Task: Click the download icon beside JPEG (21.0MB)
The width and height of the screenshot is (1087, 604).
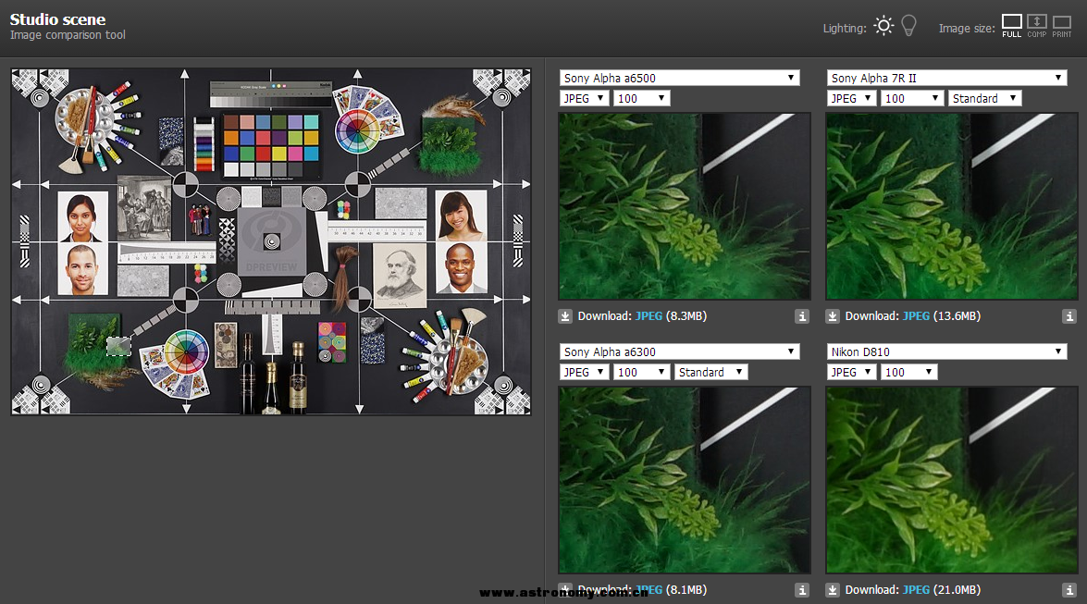Action: (833, 590)
